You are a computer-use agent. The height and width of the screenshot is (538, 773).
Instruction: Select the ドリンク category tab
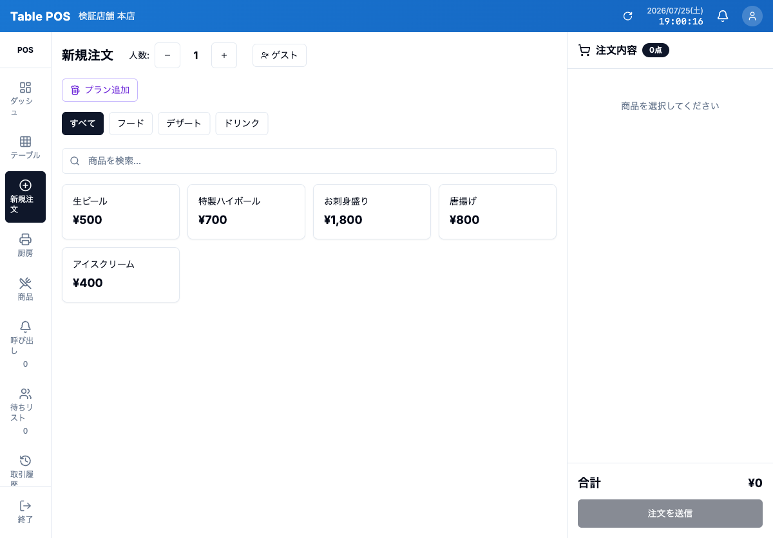tap(242, 124)
